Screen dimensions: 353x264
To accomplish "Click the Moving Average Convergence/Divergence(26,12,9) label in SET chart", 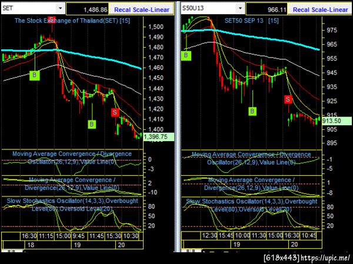I will click(72, 183).
